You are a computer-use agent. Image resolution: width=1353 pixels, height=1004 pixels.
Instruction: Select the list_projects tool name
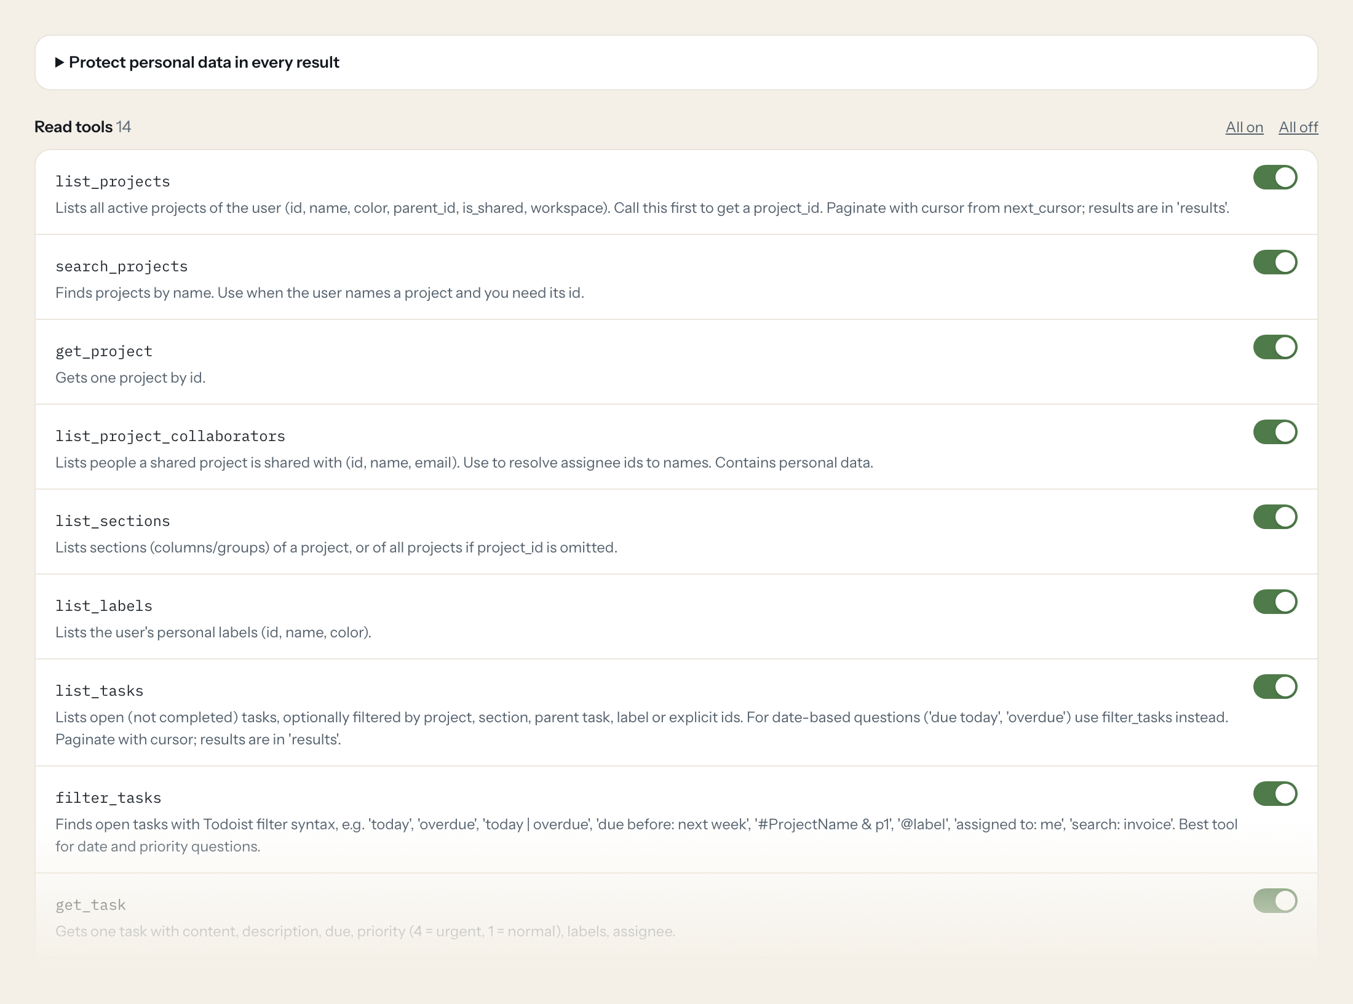[113, 181]
